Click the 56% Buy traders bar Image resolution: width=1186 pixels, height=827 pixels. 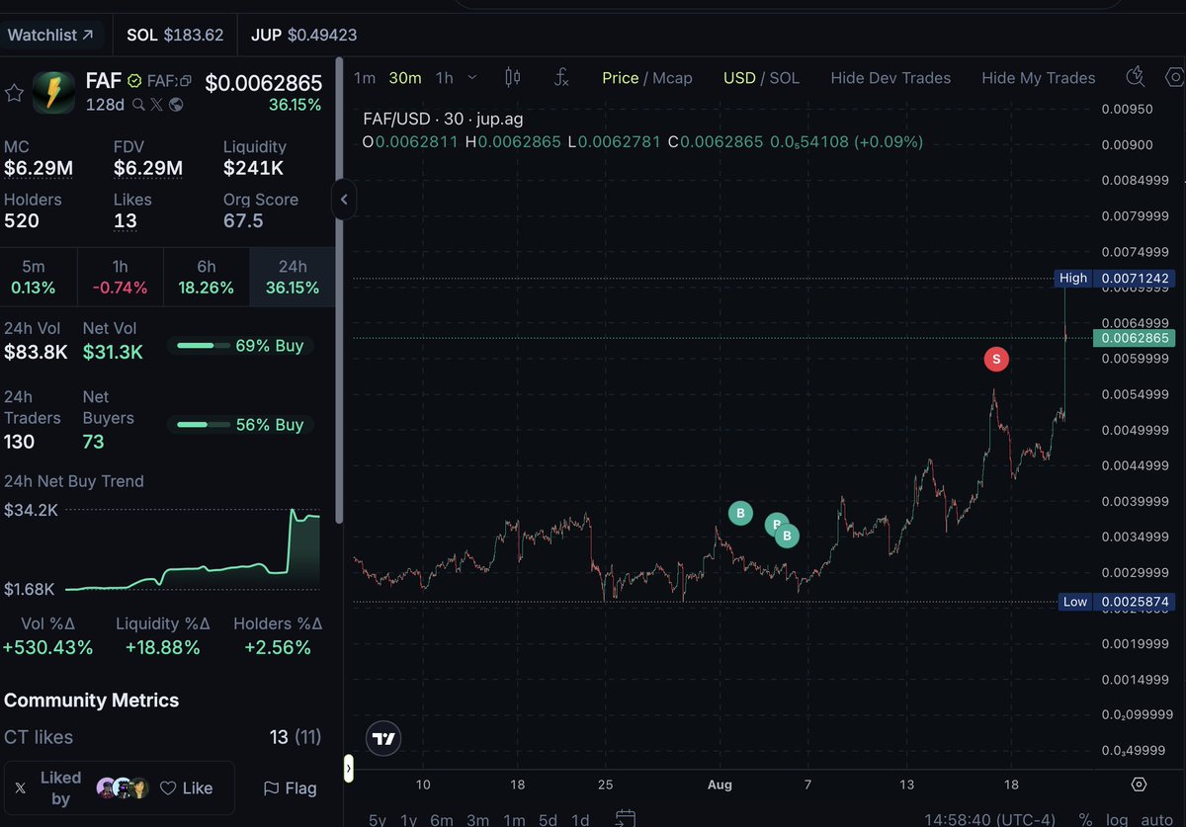[x=240, y=425]
